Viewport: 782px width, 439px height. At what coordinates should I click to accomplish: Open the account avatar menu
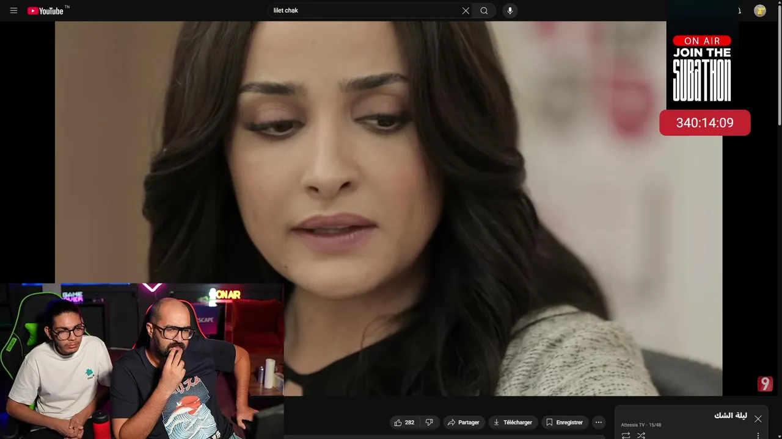click(x=760, y=10)
